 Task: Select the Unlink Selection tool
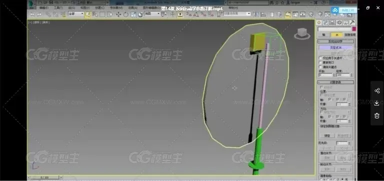(x=55, y=14)
